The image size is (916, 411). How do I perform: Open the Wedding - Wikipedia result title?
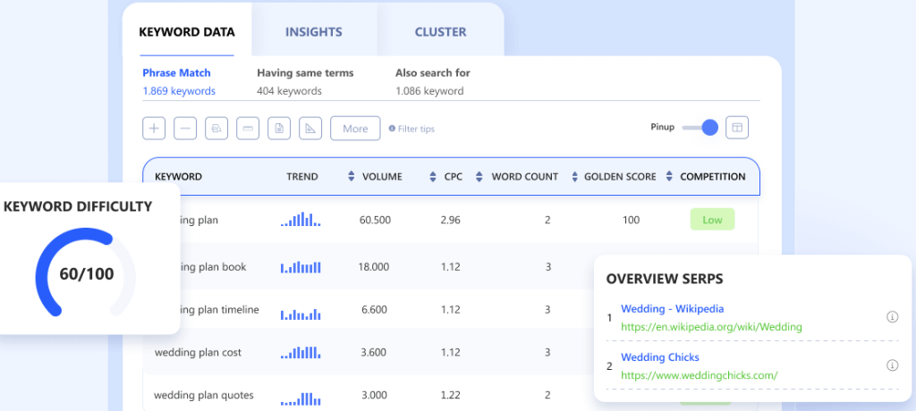(x=673, y=308)
